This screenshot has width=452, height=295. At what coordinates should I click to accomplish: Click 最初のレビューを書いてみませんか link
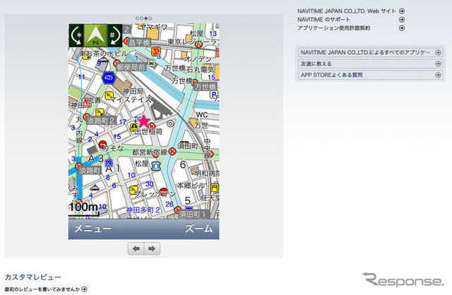point(42,289)
